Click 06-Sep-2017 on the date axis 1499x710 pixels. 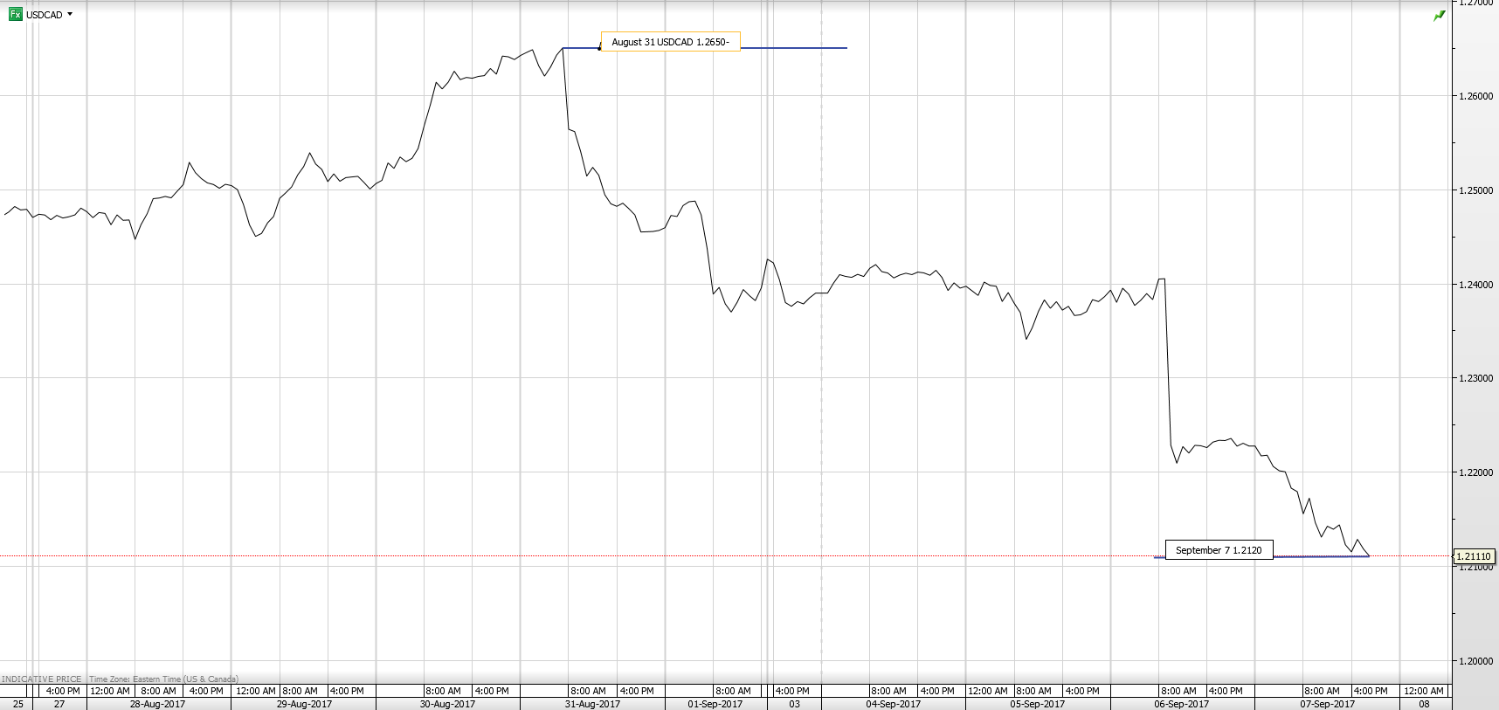pos(1181,704)
